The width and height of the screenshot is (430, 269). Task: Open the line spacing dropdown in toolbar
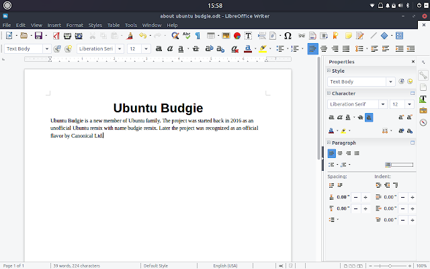click(x=367, y=49)
